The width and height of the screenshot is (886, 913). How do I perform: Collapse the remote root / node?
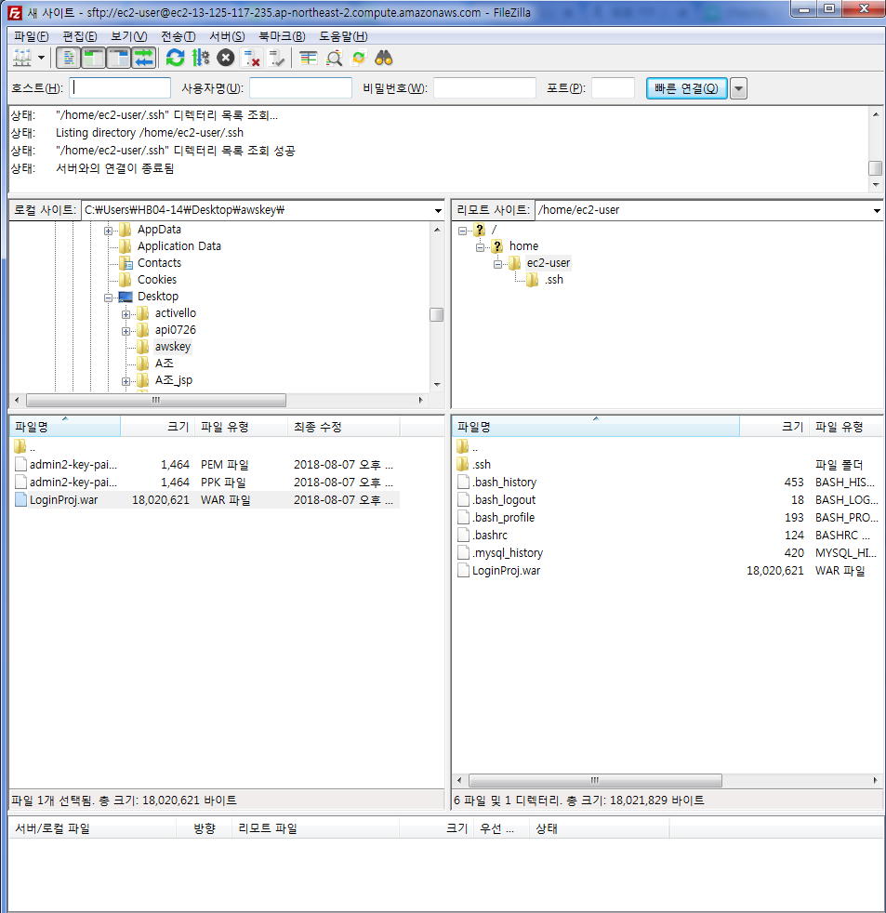point(462,231)
